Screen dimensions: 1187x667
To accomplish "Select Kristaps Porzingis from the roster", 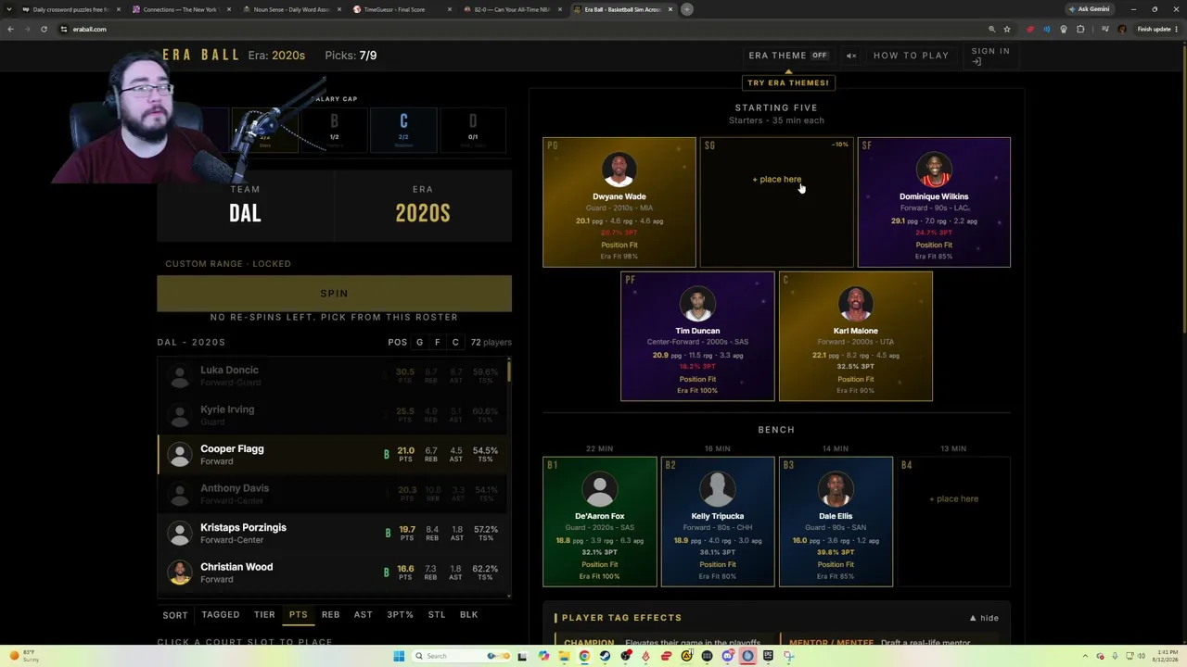I will (x=334, y=534).
